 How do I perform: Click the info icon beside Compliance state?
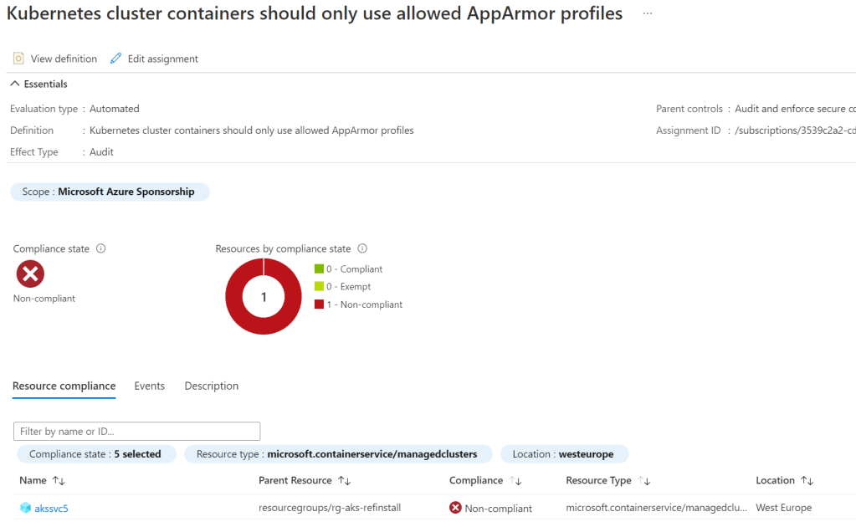coord(100,248)
